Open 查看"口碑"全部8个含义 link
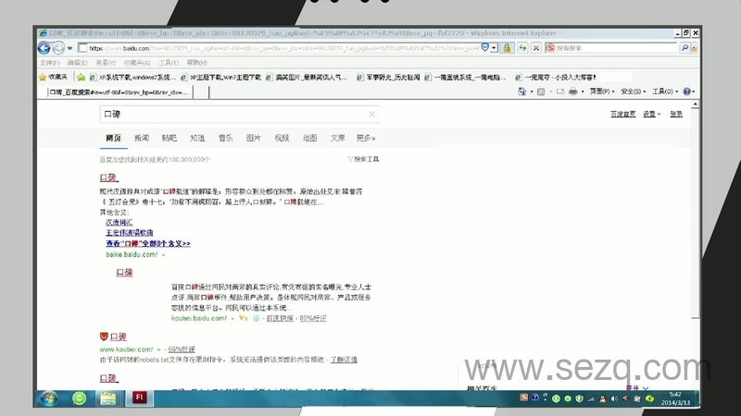 tap(148, 243)
